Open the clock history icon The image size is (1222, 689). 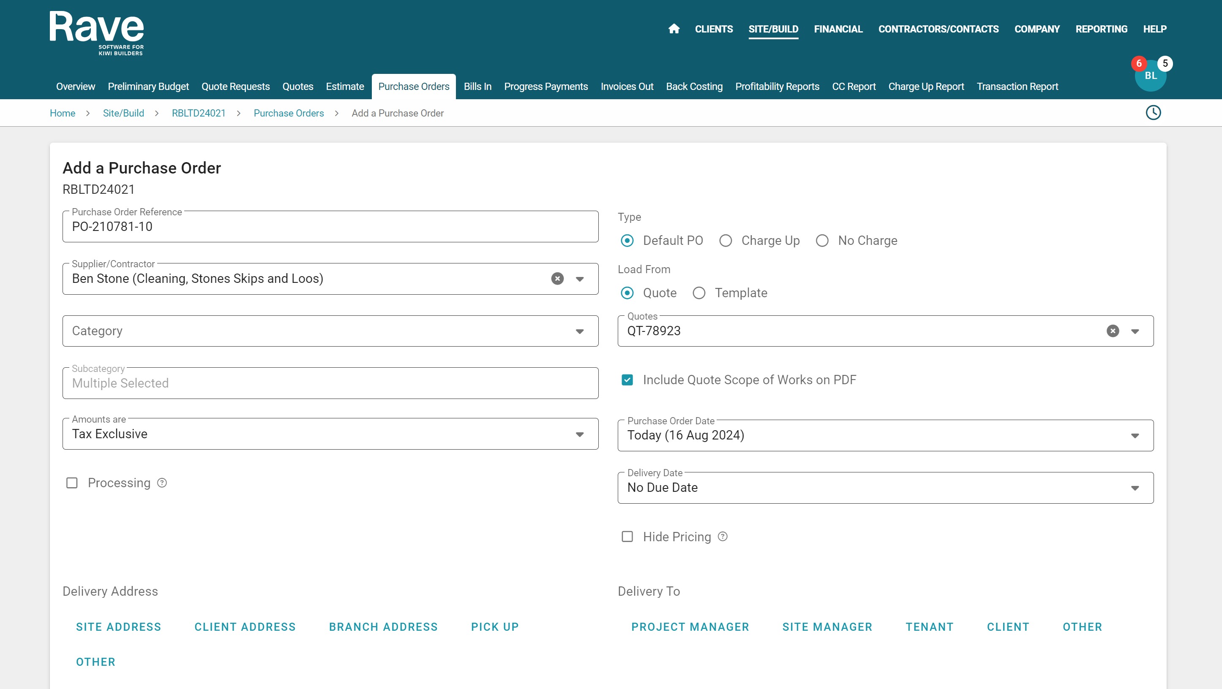click(x=1153, y=113)
